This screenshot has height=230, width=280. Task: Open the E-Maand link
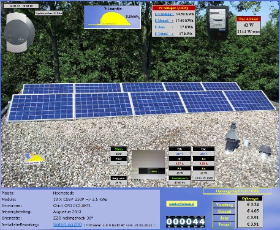click(x=164, y=21)
